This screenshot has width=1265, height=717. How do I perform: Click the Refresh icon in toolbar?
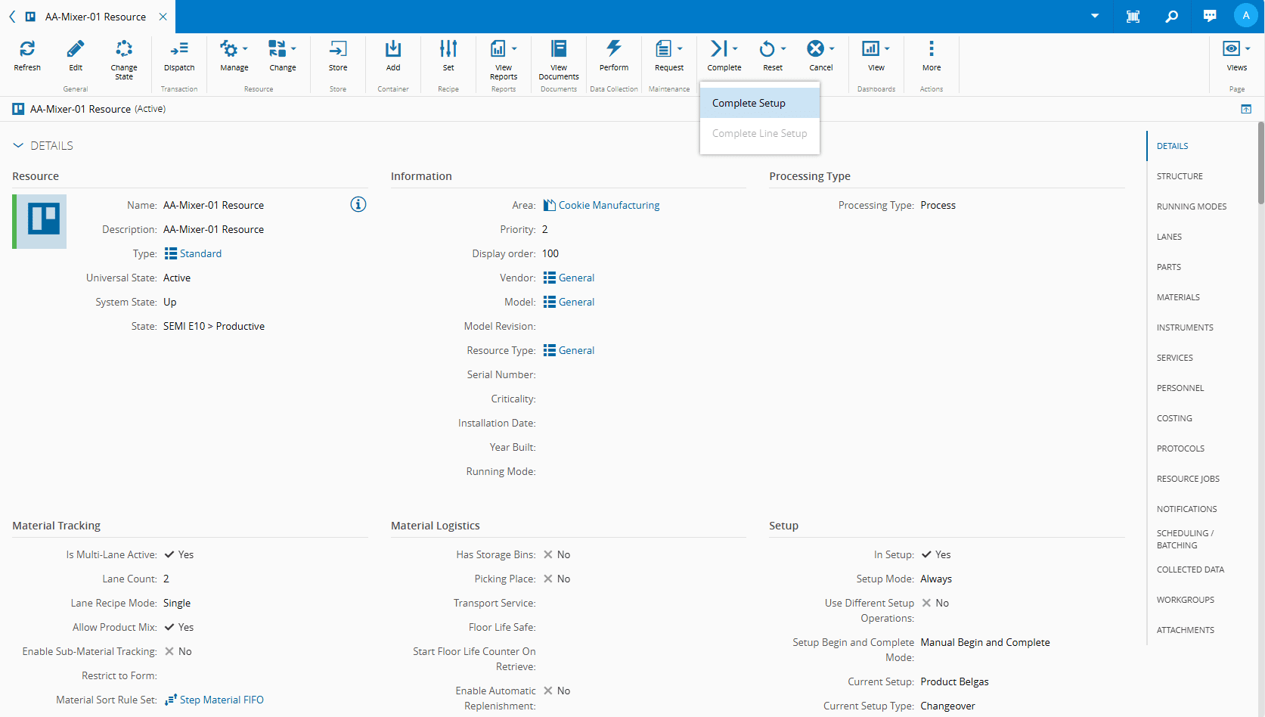point(27,50)
